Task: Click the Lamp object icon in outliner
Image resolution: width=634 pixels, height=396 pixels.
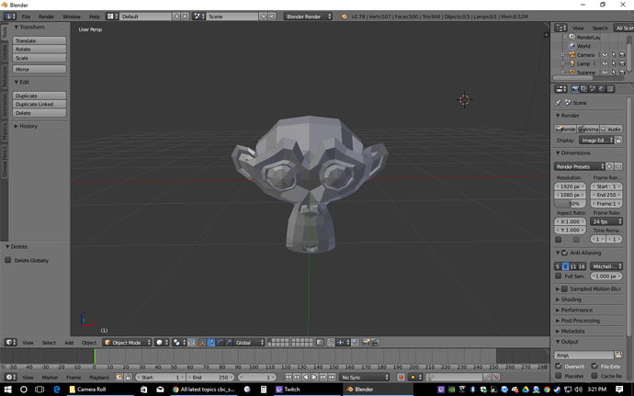Action: pyautogui.click(x=572, y=63)
